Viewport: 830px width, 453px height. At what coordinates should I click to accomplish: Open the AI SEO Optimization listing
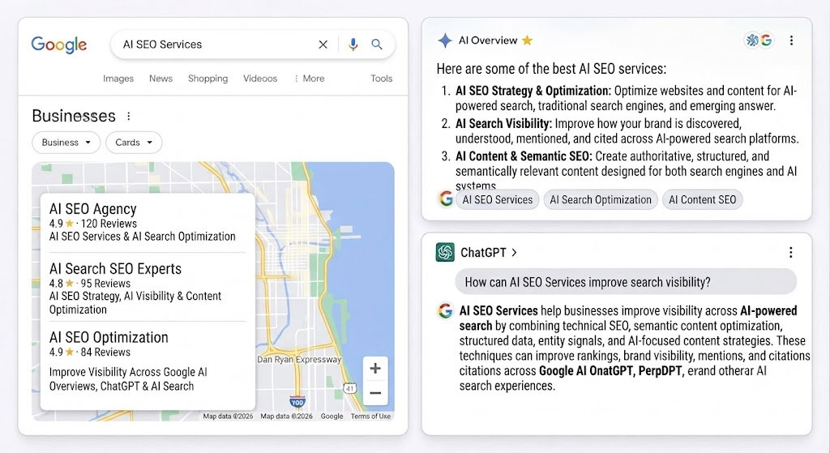pyautogui.click(x=109, y=338)
